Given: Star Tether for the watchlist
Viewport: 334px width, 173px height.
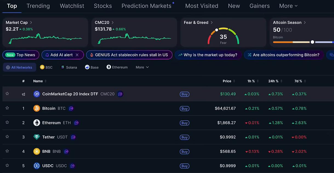Looking at the screenshot, I should pos(7,137).
